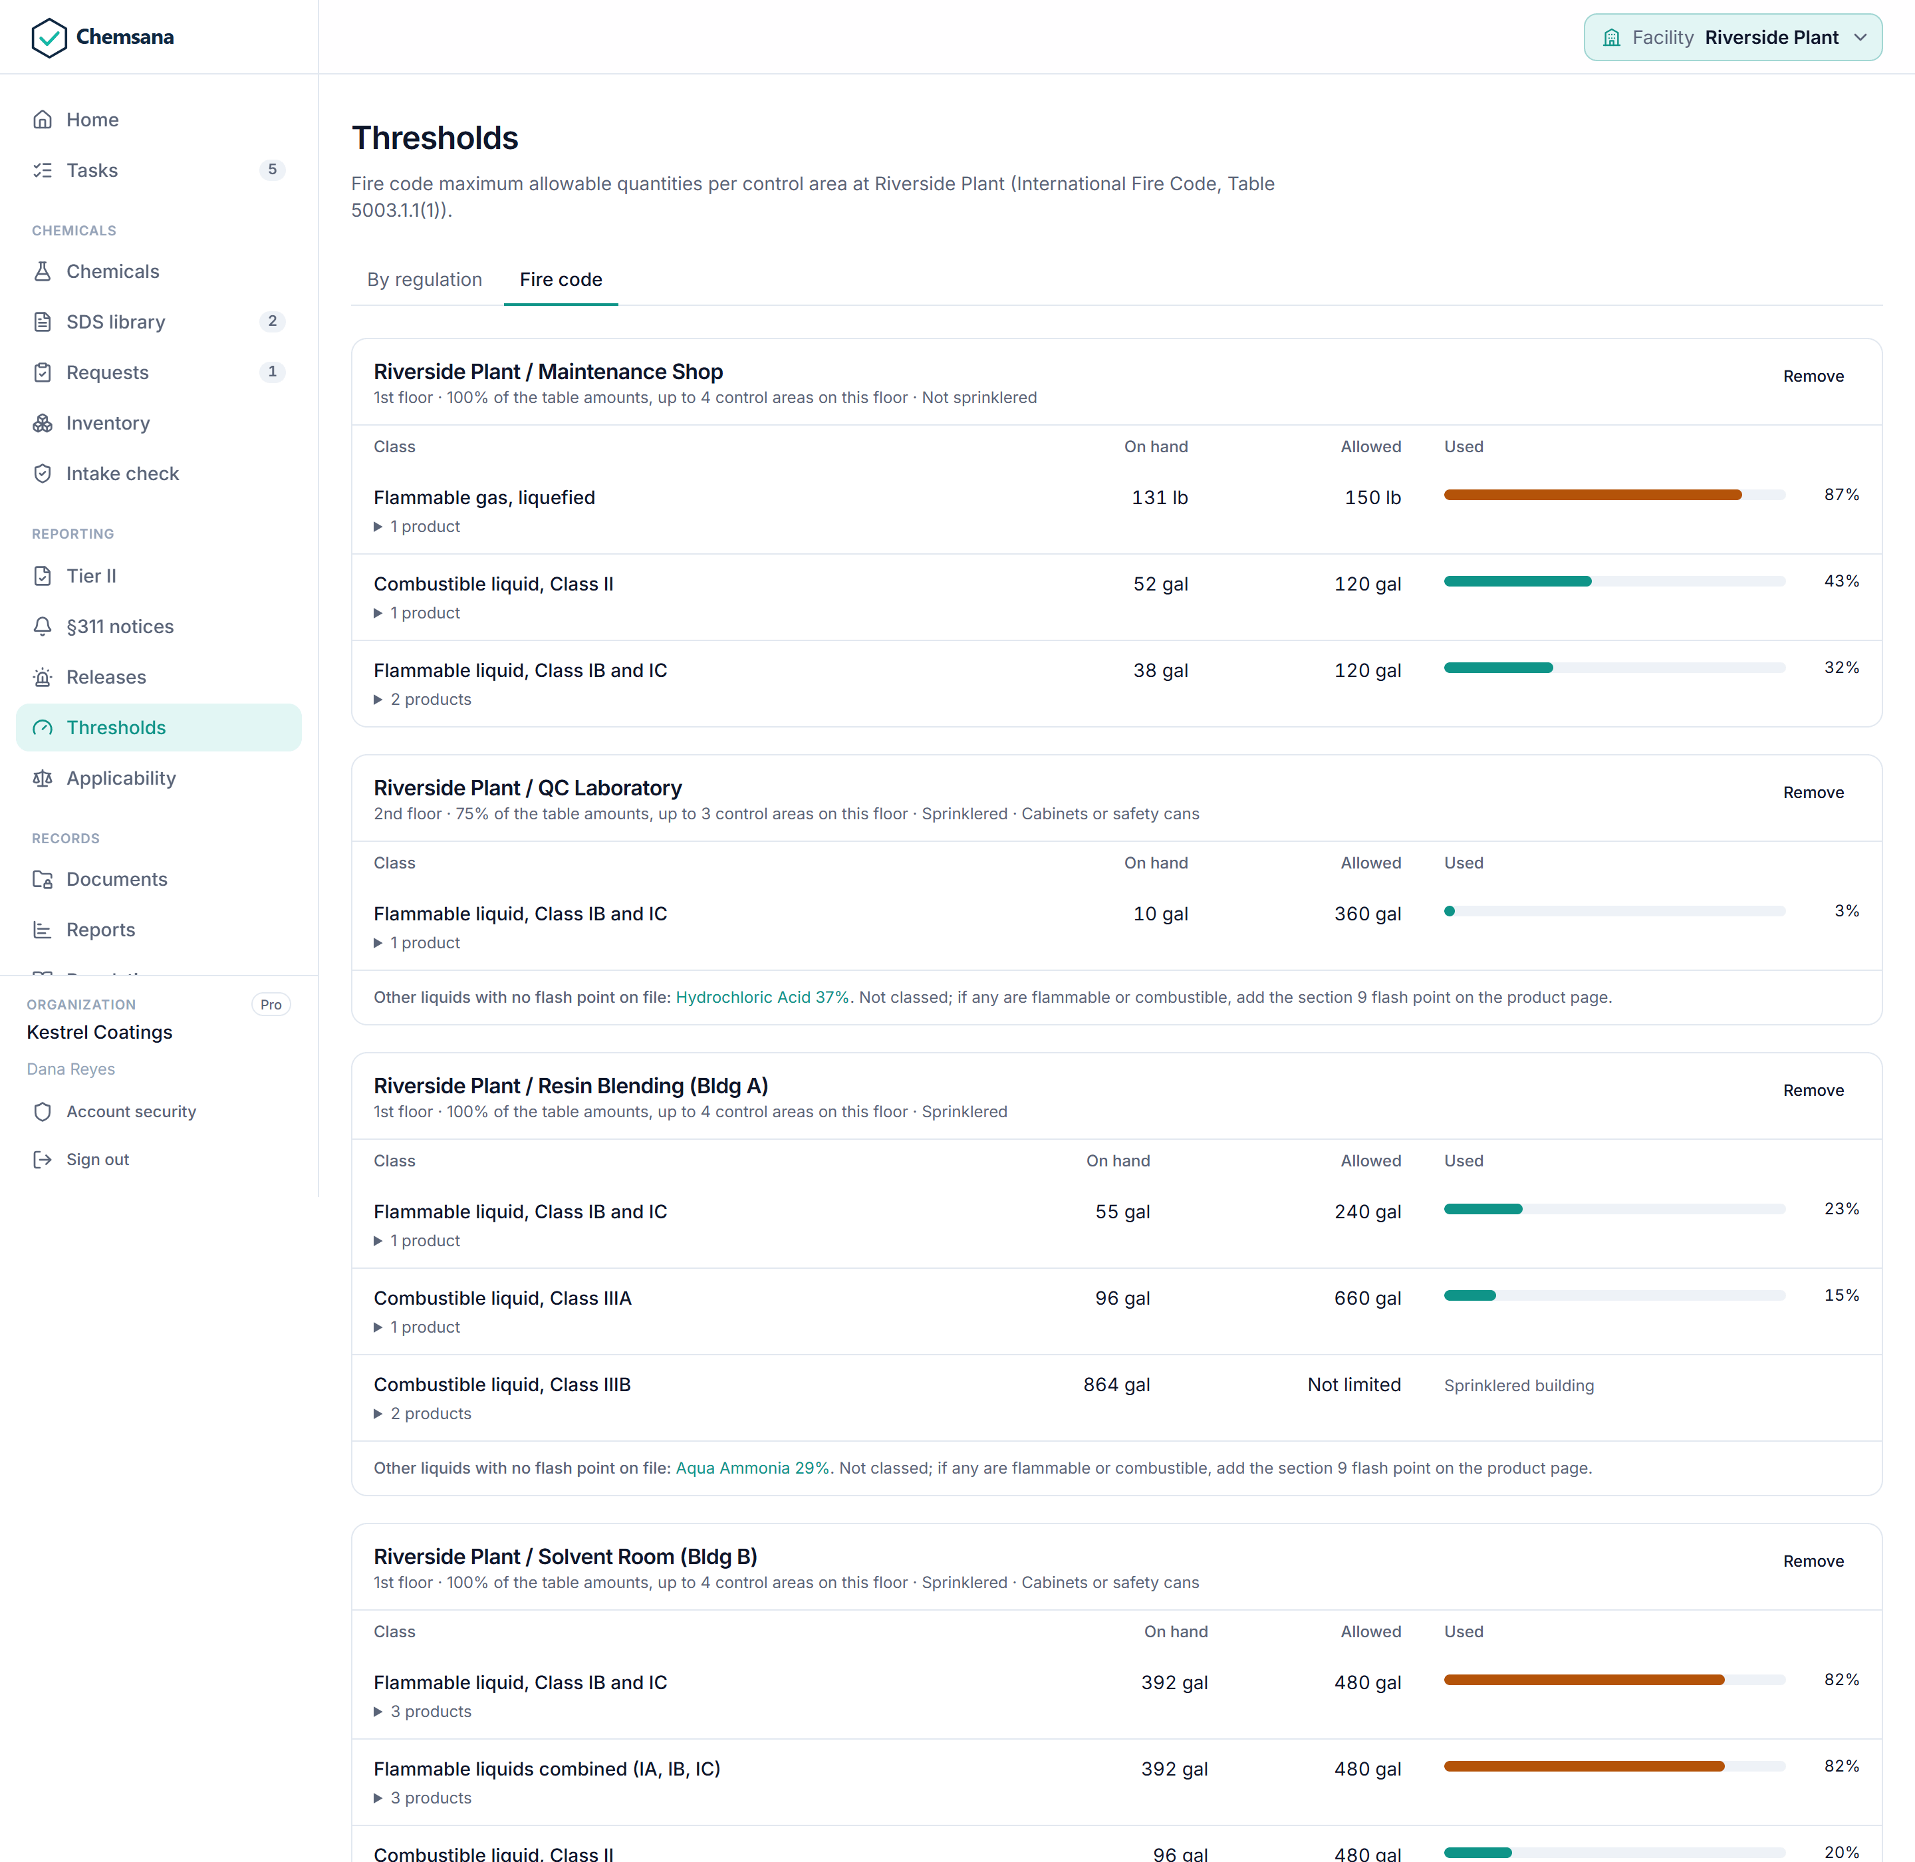Expand Maintenance Shop flammable gas 1 product

pos(417,526)
